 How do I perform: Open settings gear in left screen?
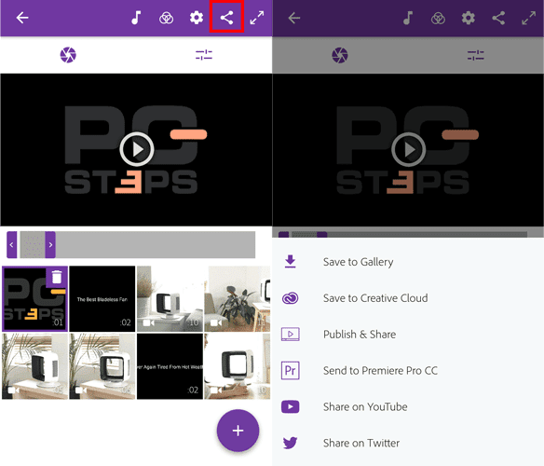(197, 18)
